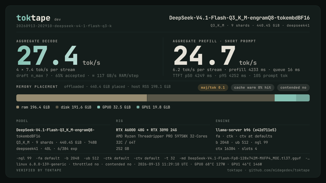Click the ram legend color swatch
Viewport: 326px width, 183px height.
(18, 107)
